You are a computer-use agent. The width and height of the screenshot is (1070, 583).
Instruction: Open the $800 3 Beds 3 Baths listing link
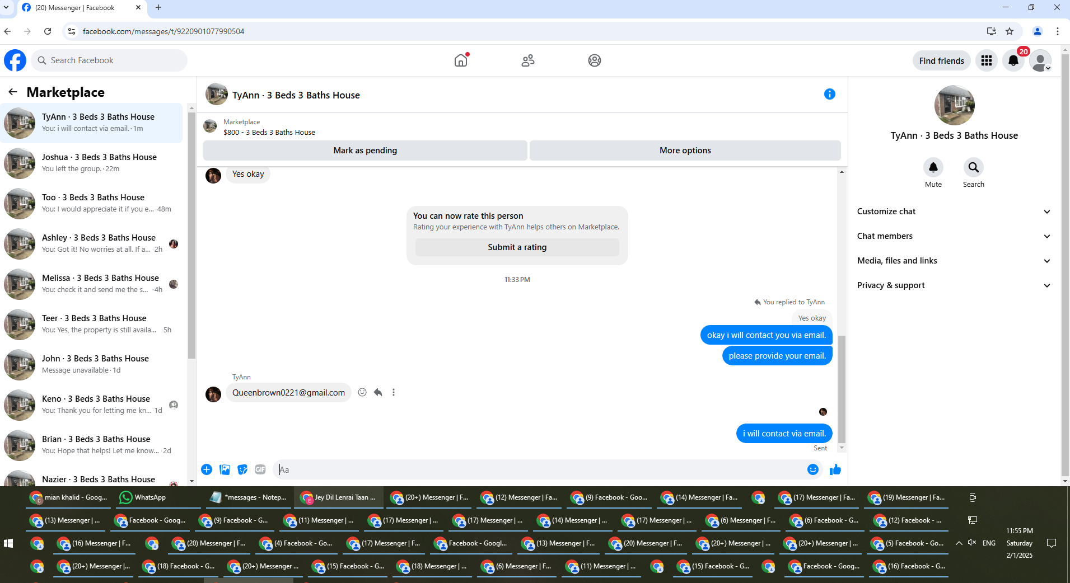coord(269,133)
